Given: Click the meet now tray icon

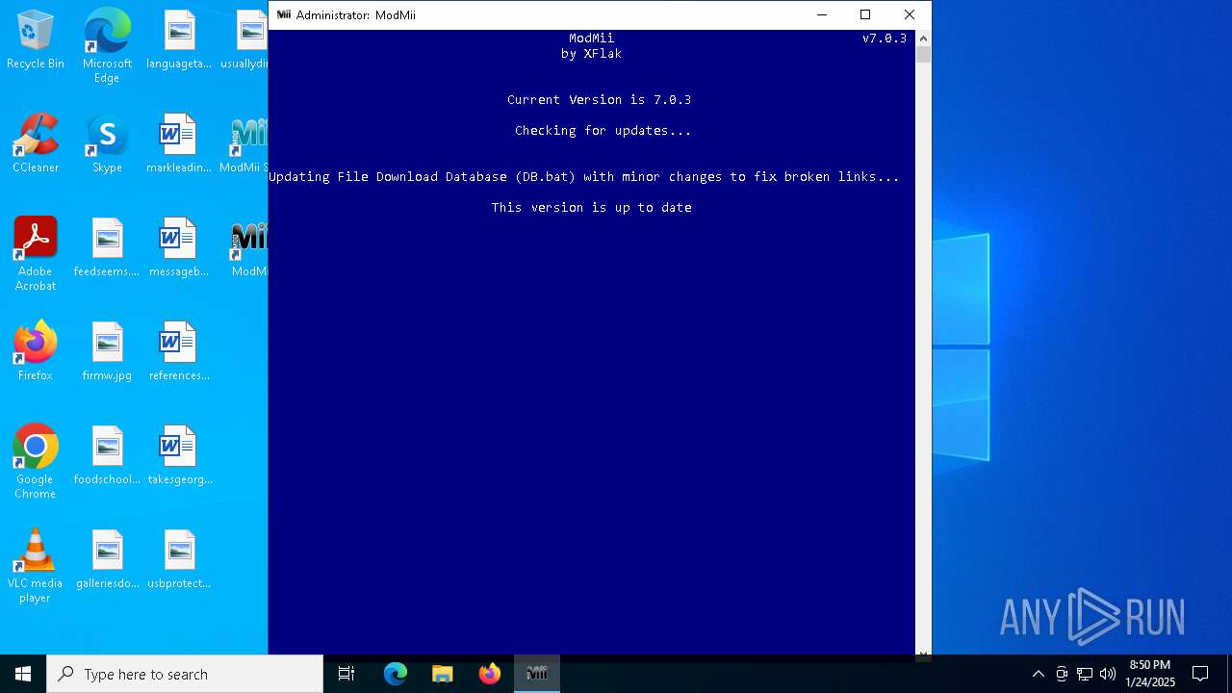Looking at the screenshot, I should click(x=1062, y=674).
